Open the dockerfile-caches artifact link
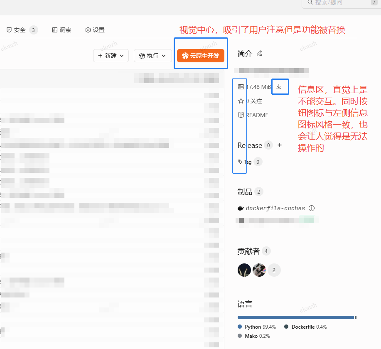 (x=275, y=208)
